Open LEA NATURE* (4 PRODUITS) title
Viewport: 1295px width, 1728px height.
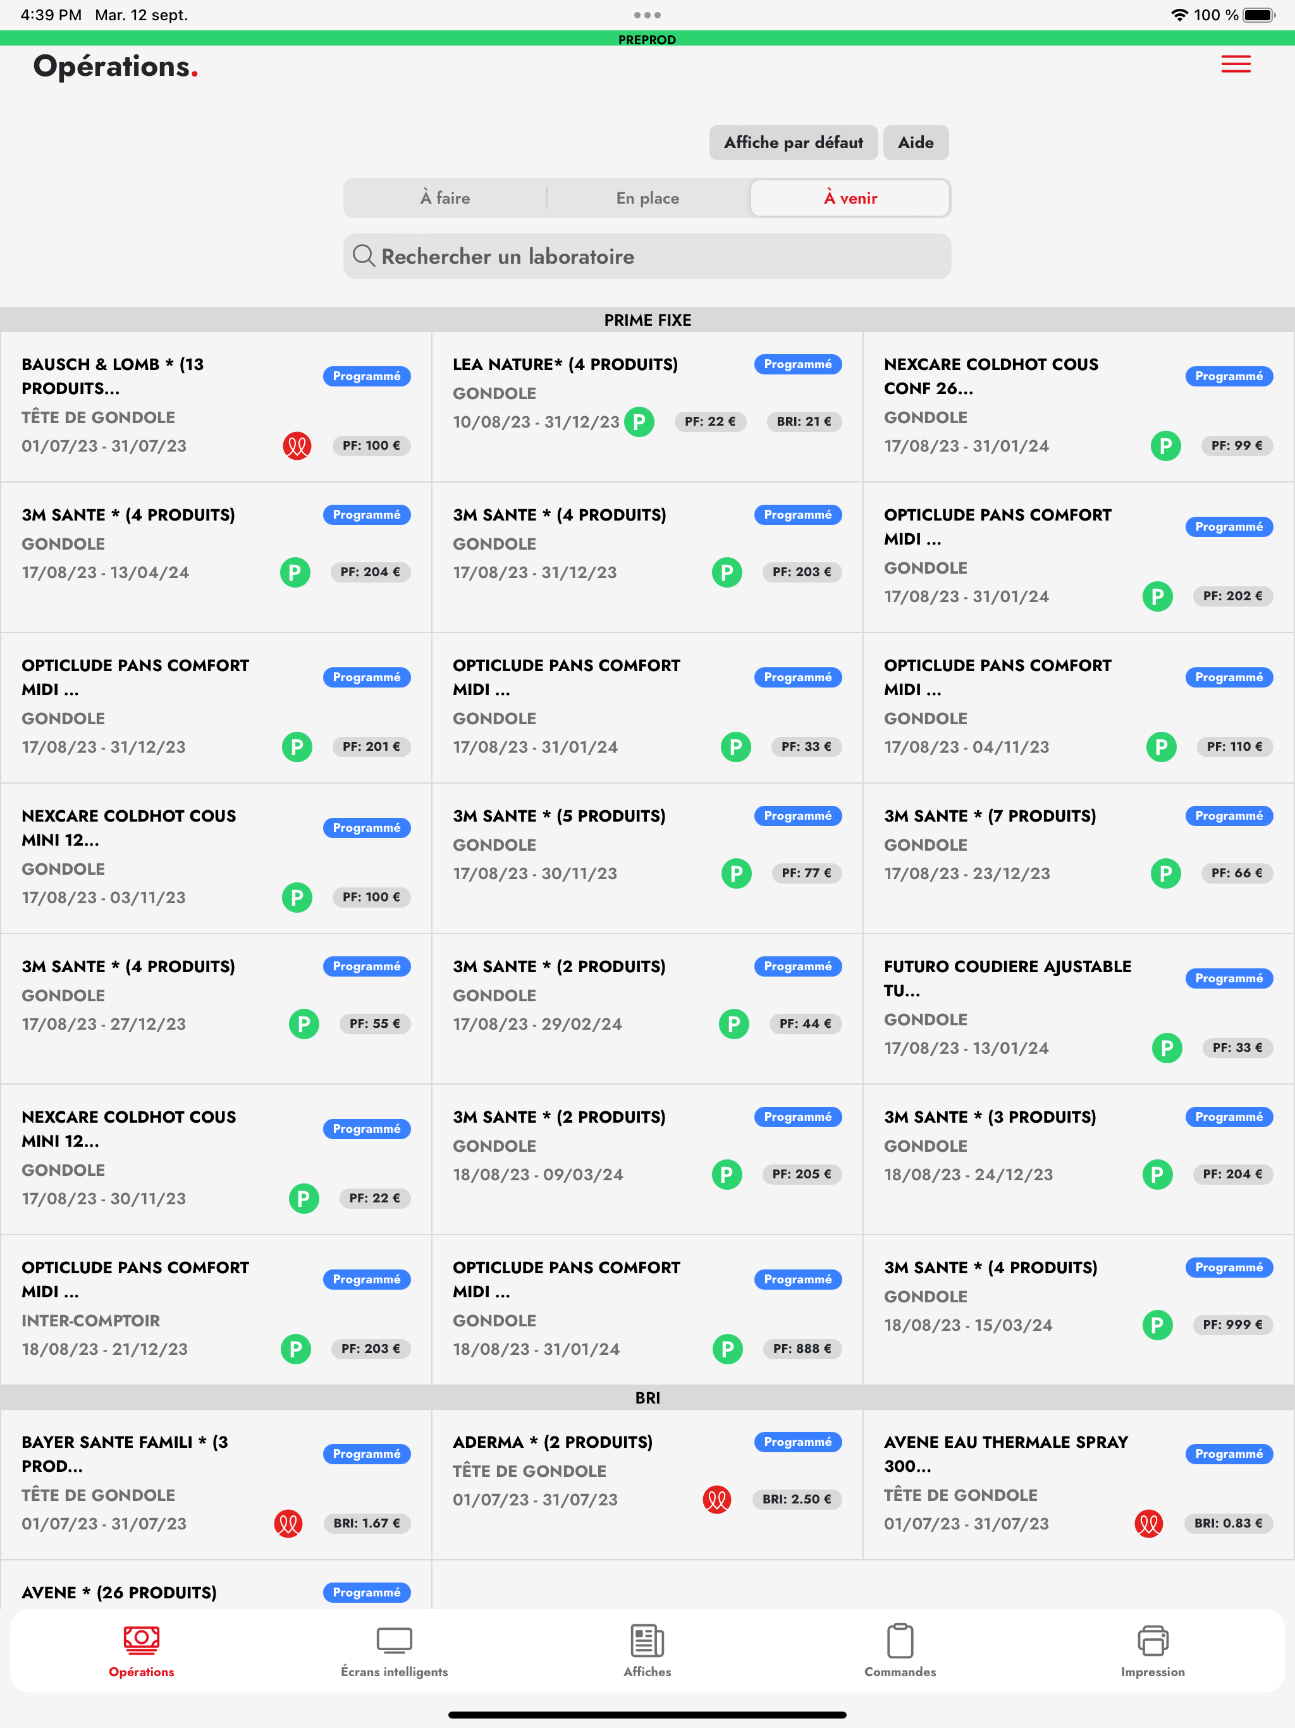coord(565,365)
